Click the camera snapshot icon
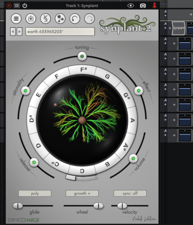 tap(143, 6)
